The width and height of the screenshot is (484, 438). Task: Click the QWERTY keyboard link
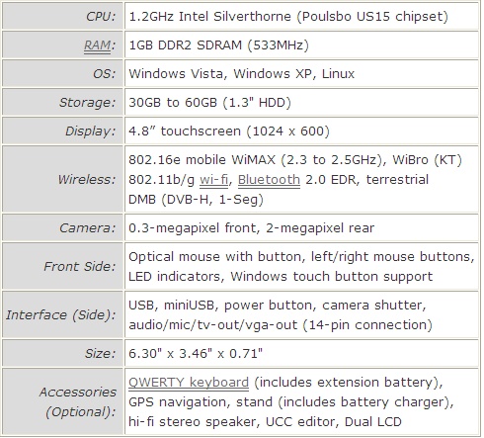(x=189, y=383)
